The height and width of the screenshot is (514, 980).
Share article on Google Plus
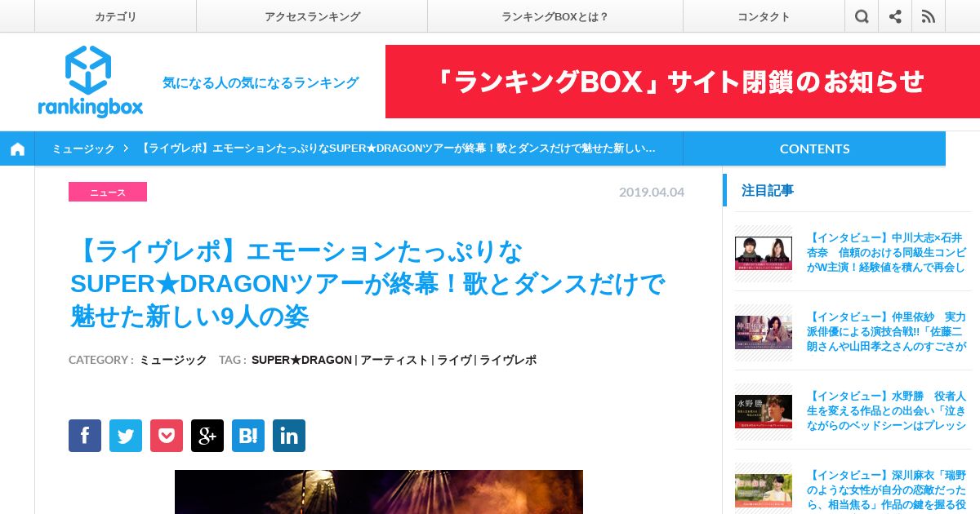(x=207, y=436)
